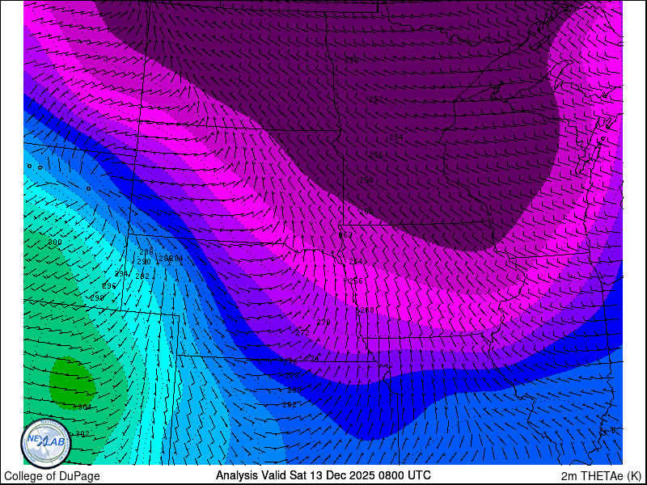Viewport: 647px width, 485px height.
Task: Click the 302 contour label
Action: click(82, 434)
